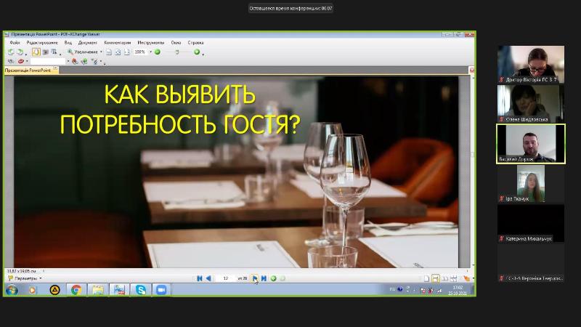The width and height of the screenshot is (581, 327).
Task: Open the Окна menu
Action: click(176, 43)
